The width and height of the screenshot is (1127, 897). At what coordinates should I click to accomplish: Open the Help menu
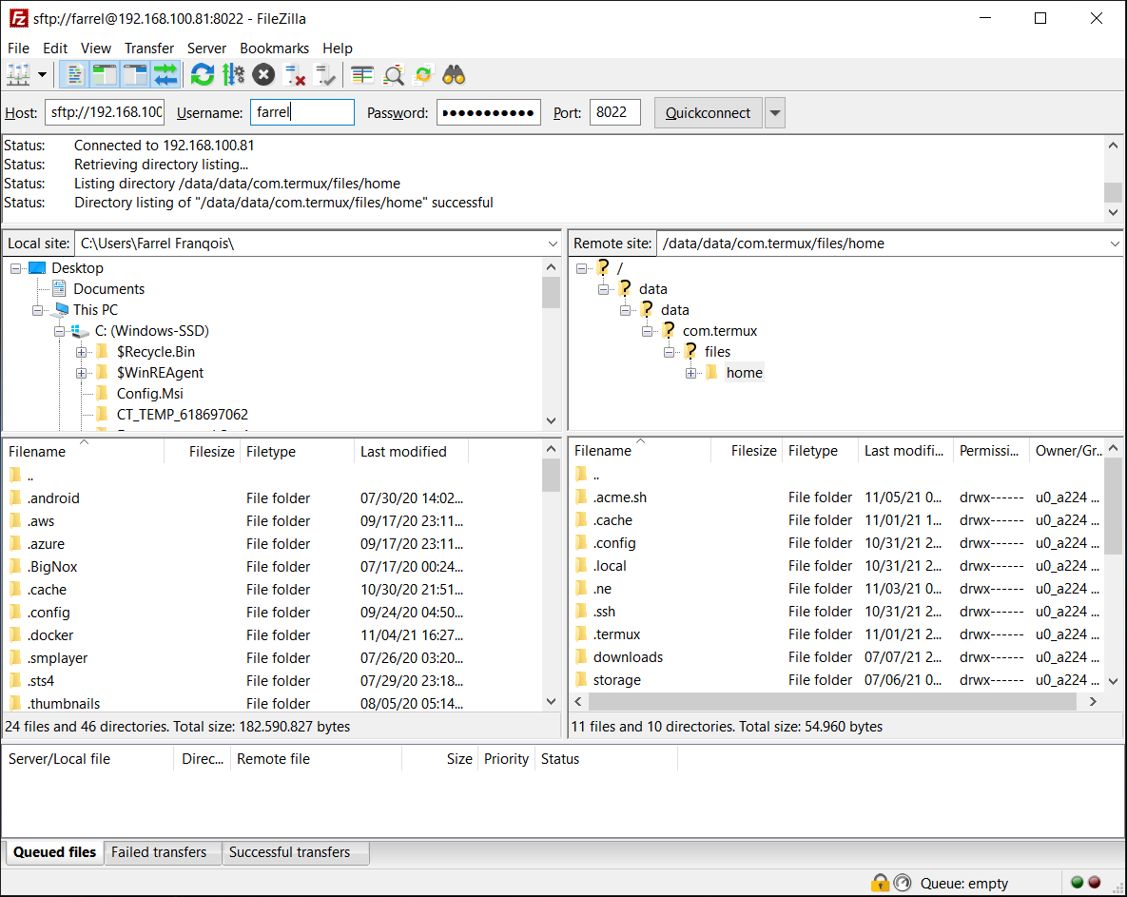(337, 49)
